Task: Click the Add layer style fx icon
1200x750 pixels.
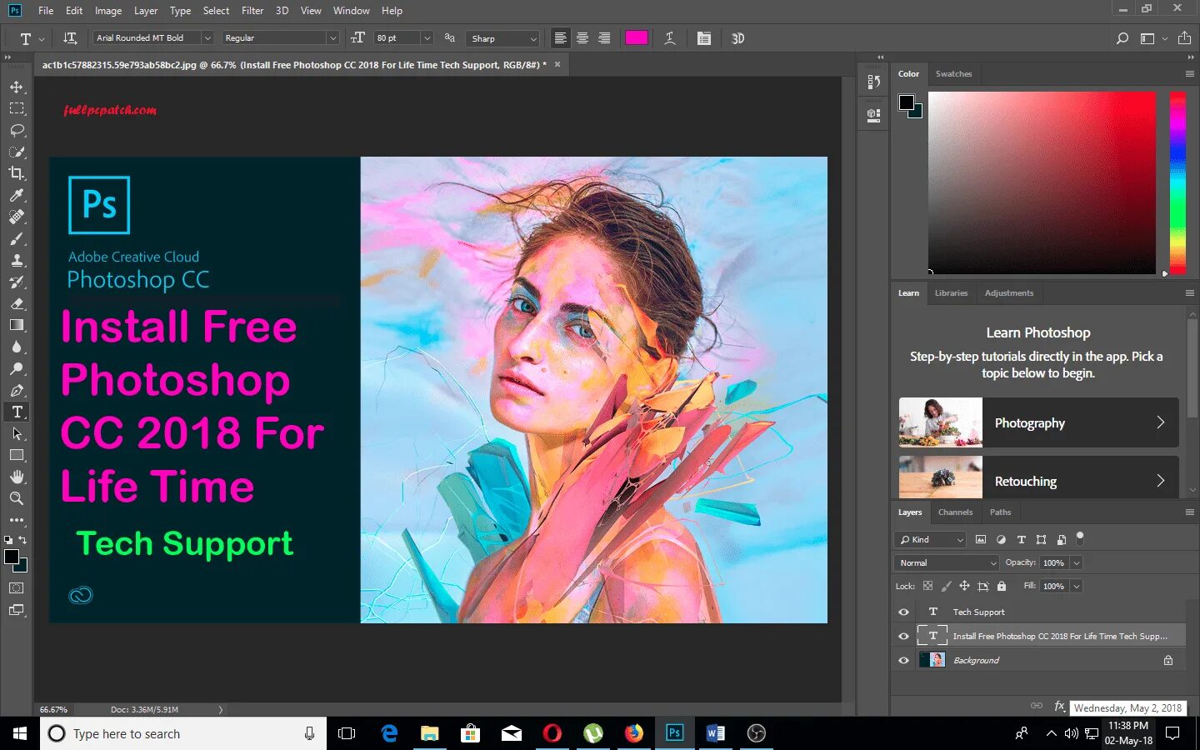Action: tap(1059, 706)
